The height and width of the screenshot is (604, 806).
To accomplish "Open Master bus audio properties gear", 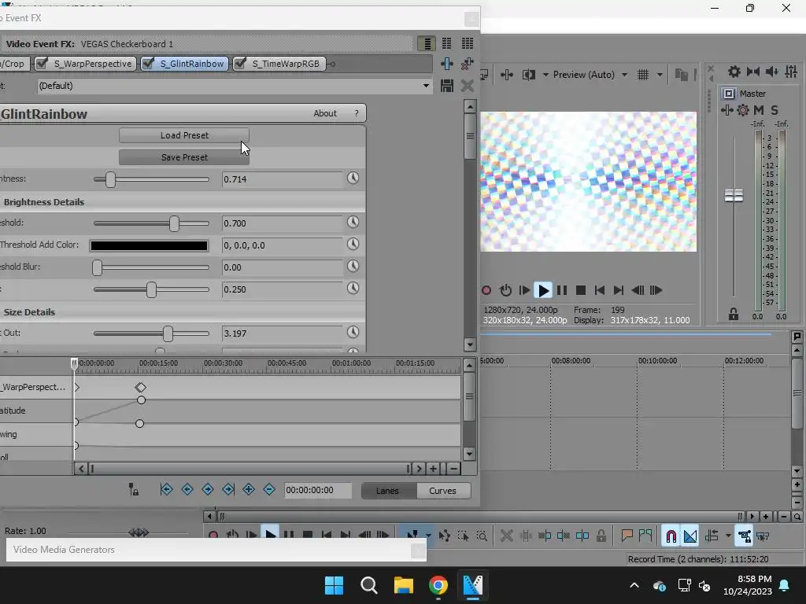I will pos(734,72).
